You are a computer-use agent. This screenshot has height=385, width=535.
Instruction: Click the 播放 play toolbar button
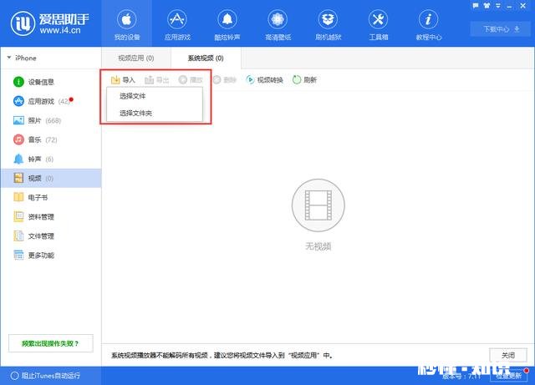(x=191, y=80)
